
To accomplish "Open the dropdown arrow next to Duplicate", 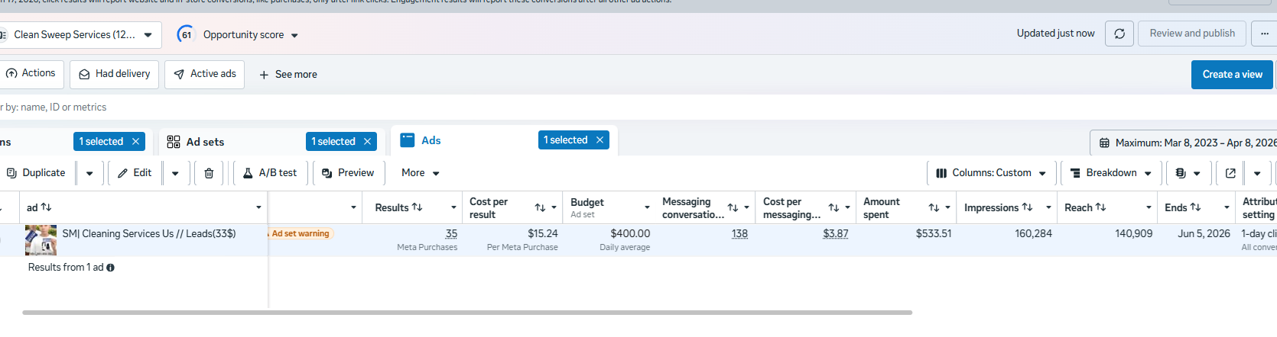I will 89,173.
